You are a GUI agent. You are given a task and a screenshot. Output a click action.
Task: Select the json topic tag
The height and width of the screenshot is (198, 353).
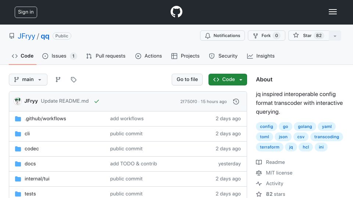click(283, 137)
